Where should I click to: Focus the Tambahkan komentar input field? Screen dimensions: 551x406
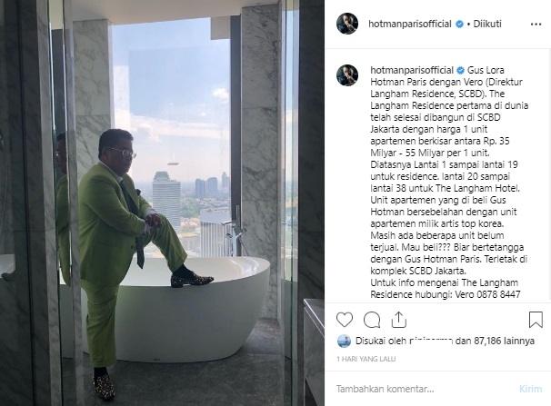422,389
